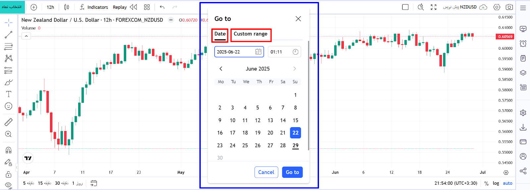
Task: Click the time input field showing 01:11
Action: click(284, 52)
